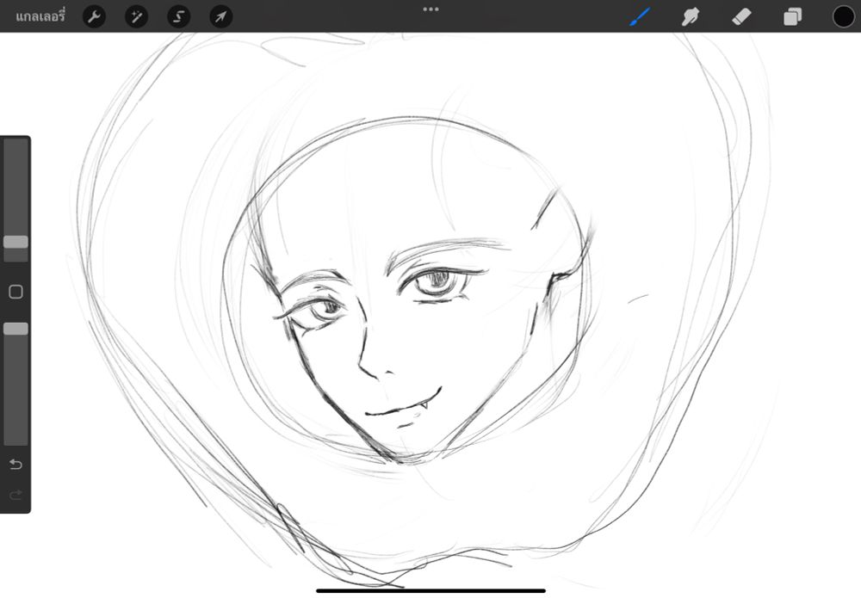Select the Eraser tool
Screen dimensions: 861x598
tap(741, 16)
